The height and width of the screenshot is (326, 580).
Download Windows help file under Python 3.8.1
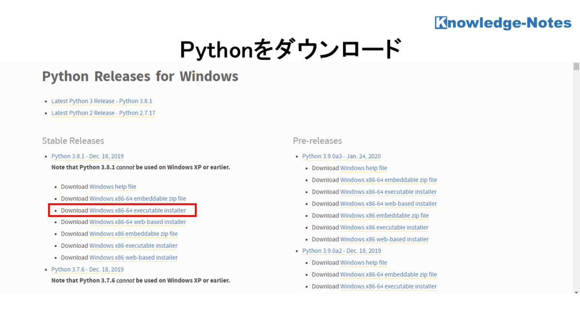[x=113, y=187]
